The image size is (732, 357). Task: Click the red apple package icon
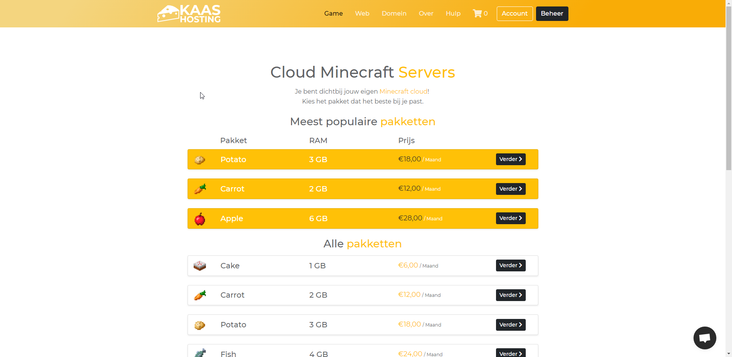[x=200, y=219]
